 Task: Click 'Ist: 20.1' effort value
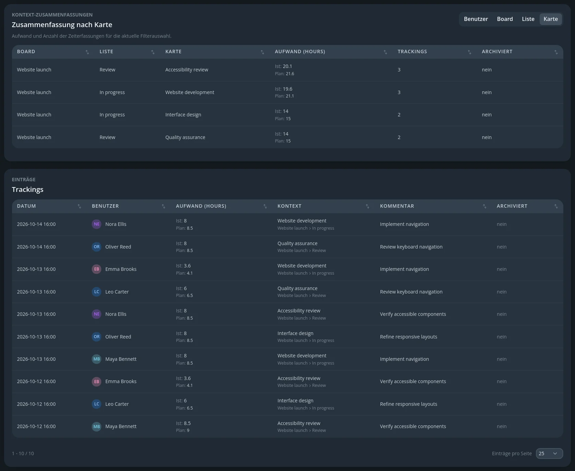point(283,66)
